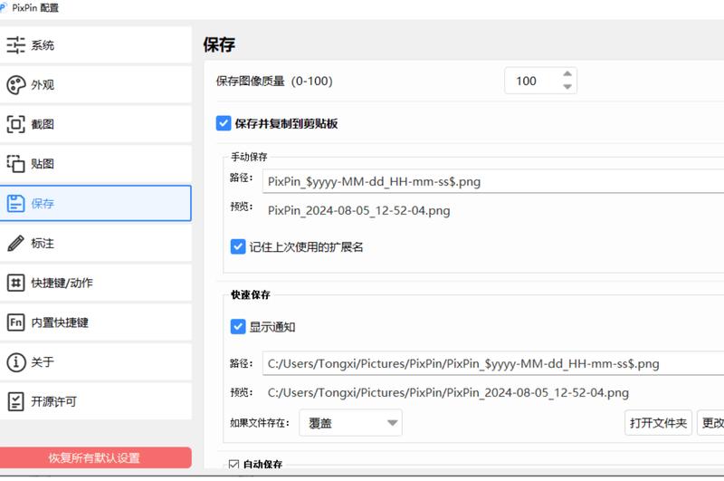Open the 内置快捷键 section
The width and height of the screenshot is (724, 481).
[96, 322]
